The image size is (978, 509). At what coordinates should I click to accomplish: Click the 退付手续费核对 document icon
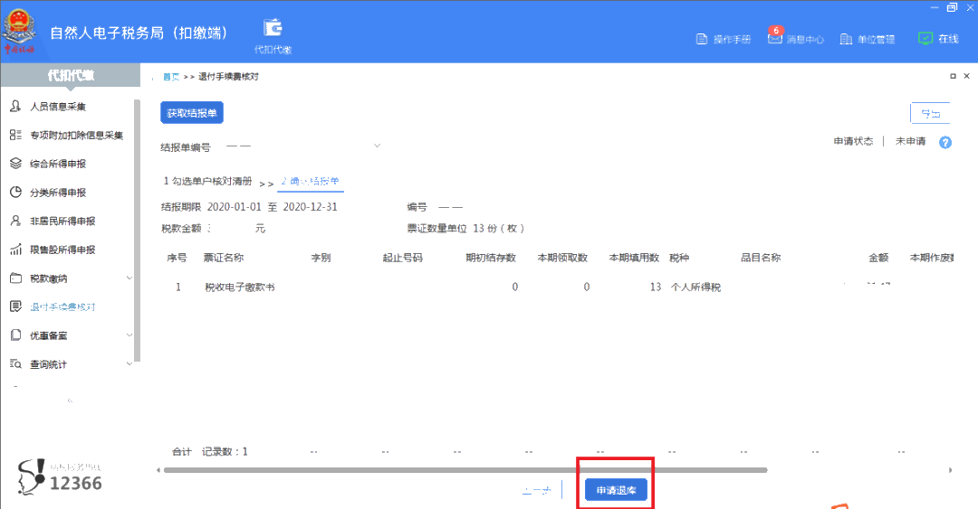pyautogui.click(x=15, y=306)
